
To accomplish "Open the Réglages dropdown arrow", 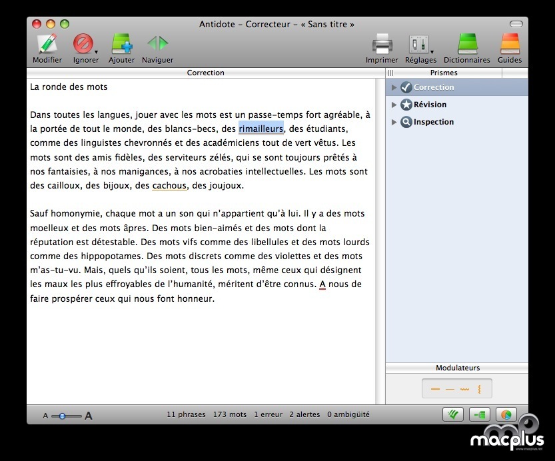I will coord(432,52).
